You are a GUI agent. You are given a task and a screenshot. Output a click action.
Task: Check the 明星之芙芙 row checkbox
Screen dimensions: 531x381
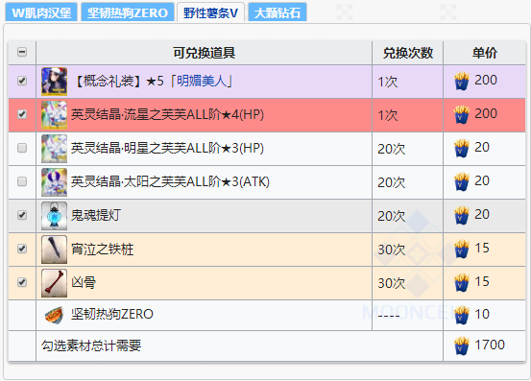click(x=22, y=148)
